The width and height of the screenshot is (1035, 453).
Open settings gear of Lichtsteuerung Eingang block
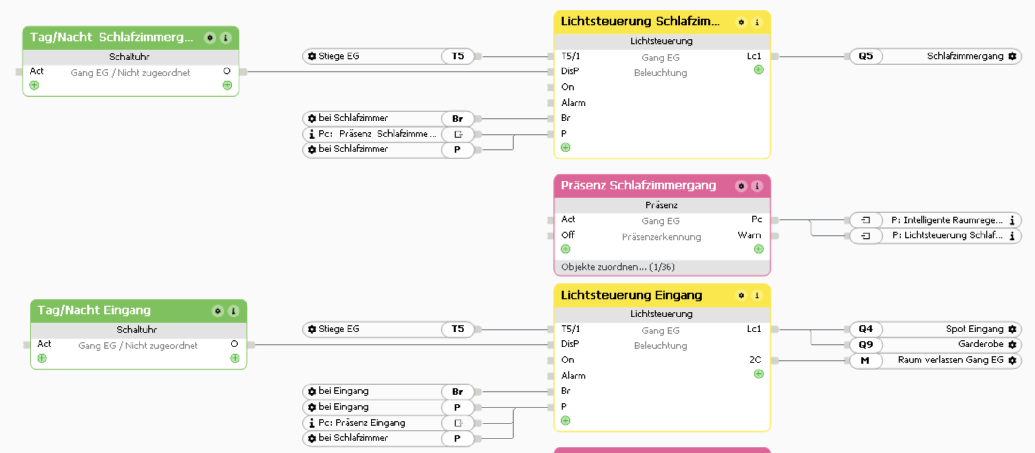741,295
